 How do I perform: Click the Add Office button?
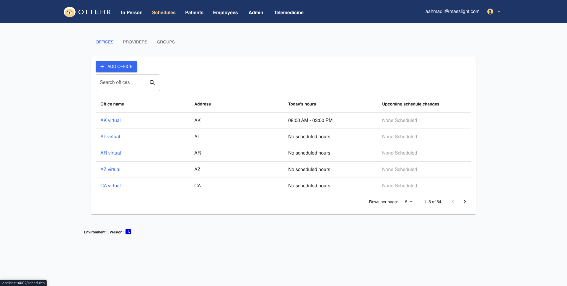click(x=116, y=66)
